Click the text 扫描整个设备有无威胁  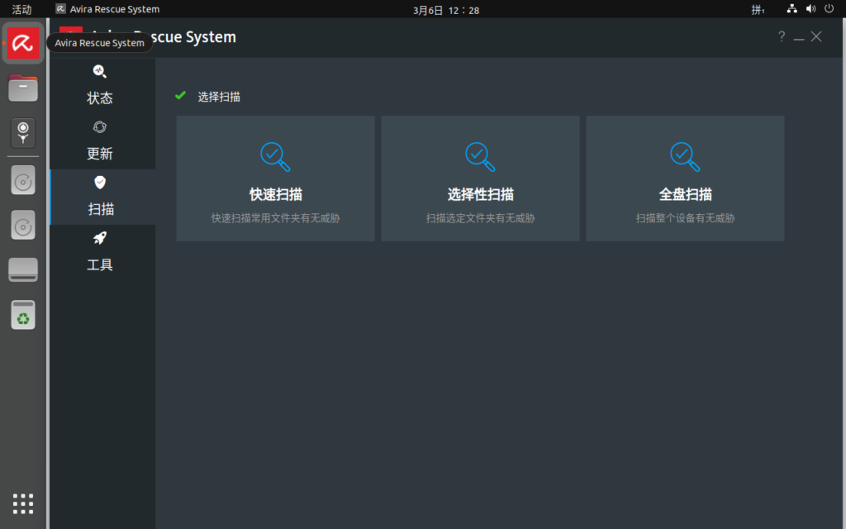click(685, 218)
